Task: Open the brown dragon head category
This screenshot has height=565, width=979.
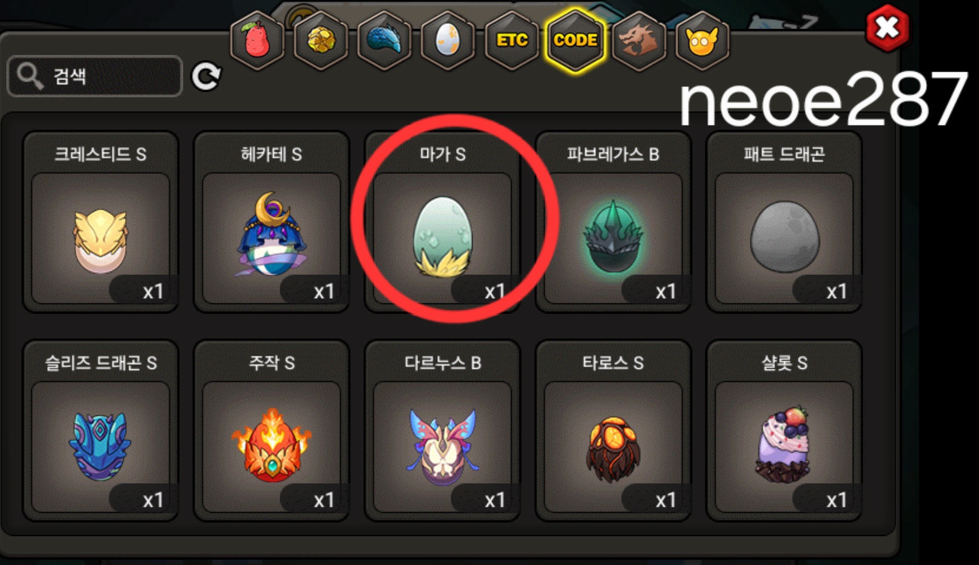Action: click(x=639, y=40)
